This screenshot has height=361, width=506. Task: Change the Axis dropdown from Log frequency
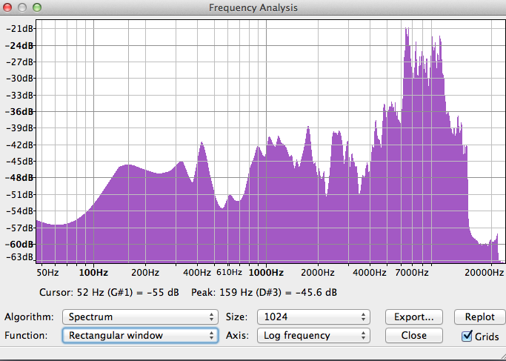(x=313, y=335)
